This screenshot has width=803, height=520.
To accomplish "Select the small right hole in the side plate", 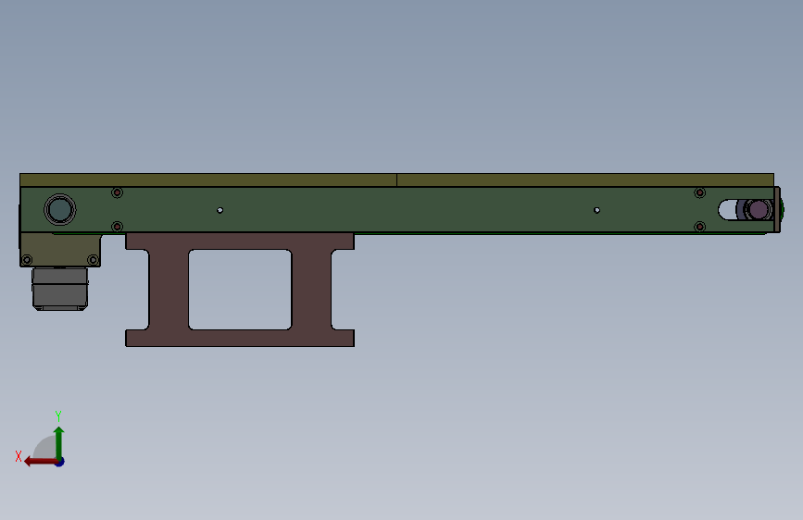I will pos(596,210).
